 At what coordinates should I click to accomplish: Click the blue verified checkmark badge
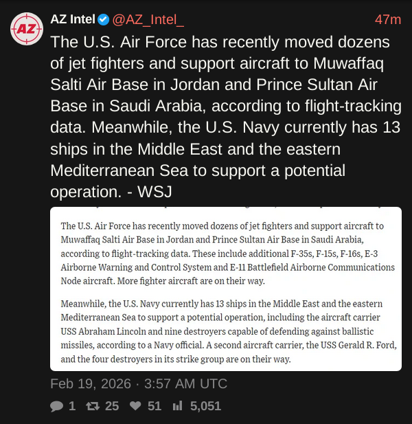[103, 19]
